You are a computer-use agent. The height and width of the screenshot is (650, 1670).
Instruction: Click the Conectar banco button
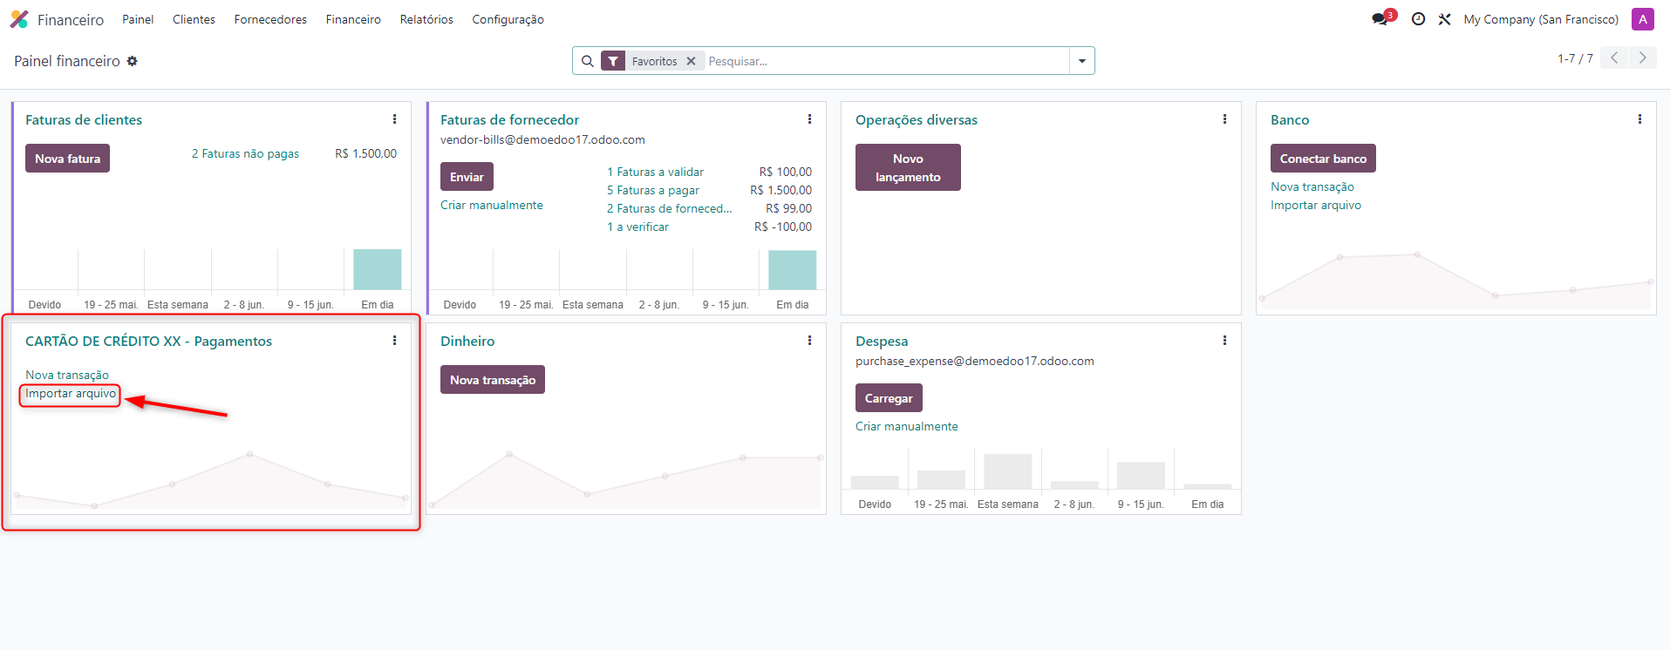1323,159
